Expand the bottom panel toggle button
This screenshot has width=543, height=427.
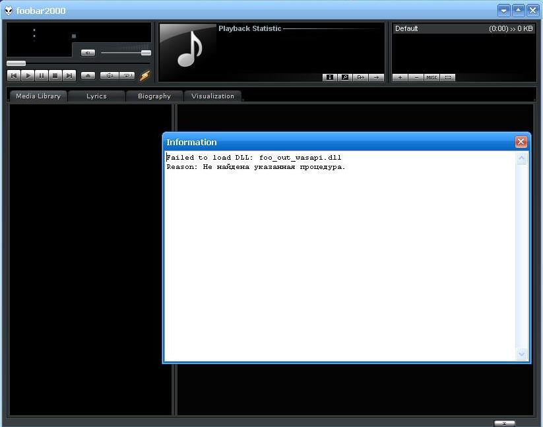click(504, 423)
